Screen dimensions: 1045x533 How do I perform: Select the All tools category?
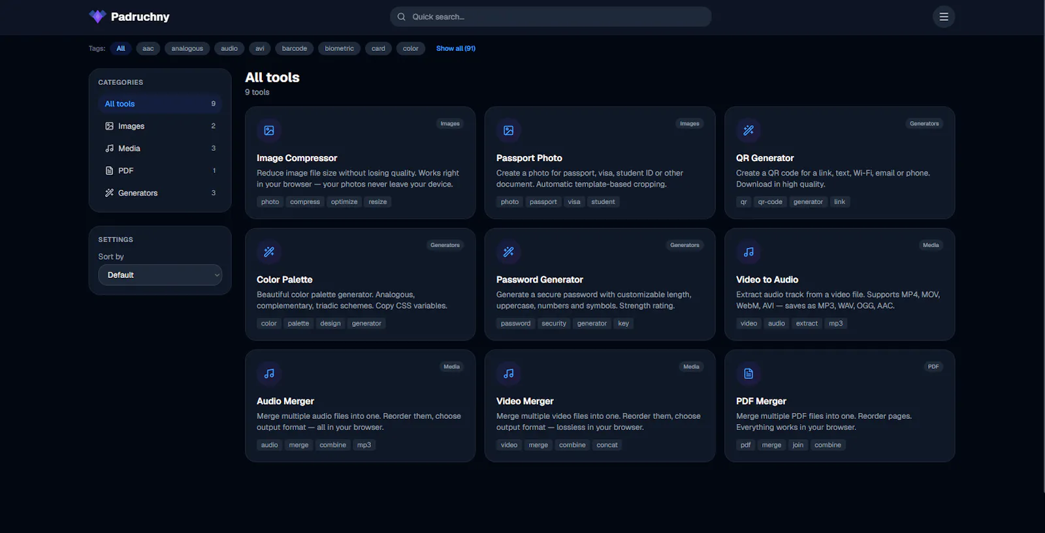(x=160, y=104)
